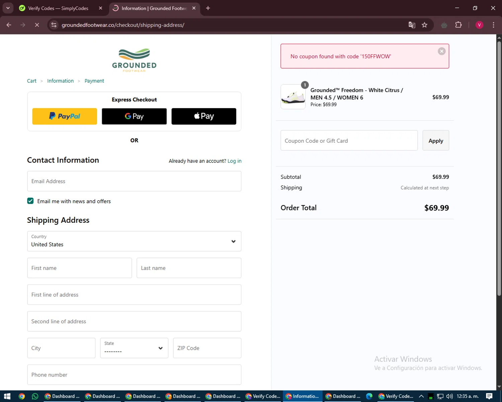
Task: Close the Verify Codes — SimplyCodes tab
Action: point(100,8)
